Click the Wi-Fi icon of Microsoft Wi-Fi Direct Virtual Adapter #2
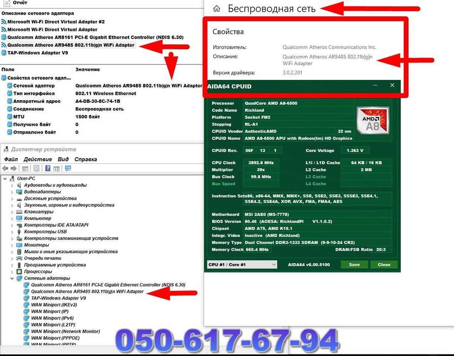454x356 pixels. point(4,22)
